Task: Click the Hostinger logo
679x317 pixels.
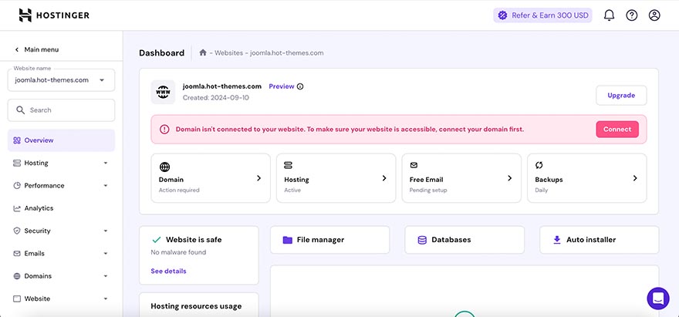Action: tap(54, 15)
